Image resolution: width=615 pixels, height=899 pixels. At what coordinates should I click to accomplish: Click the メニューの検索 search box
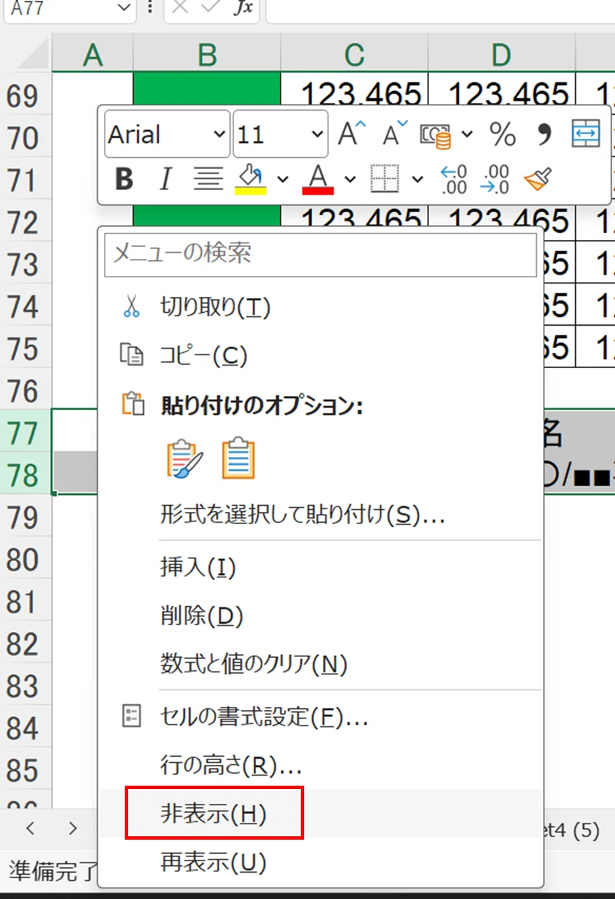pos(321,254)
